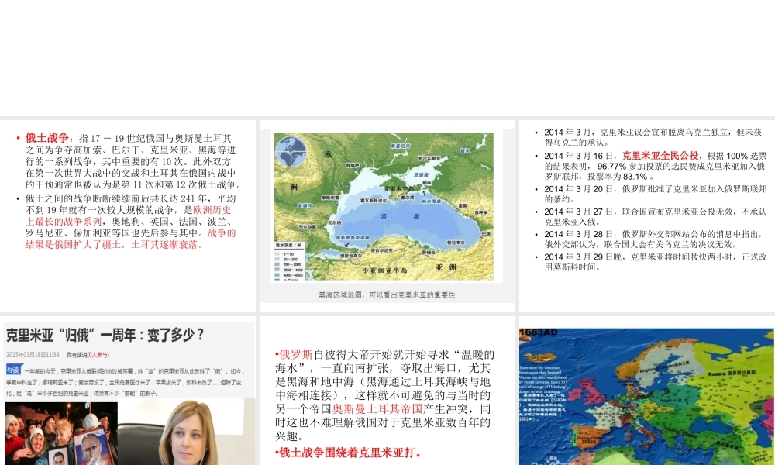Click the portrait photo of the blonde woman
This screenshot has height=465, width=775.
coord(186,430)
